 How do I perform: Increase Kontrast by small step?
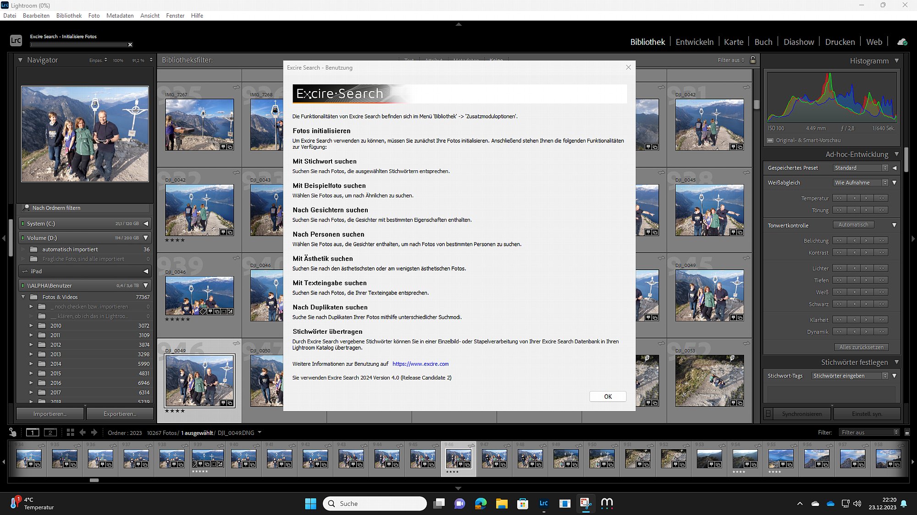pos(866,252)
